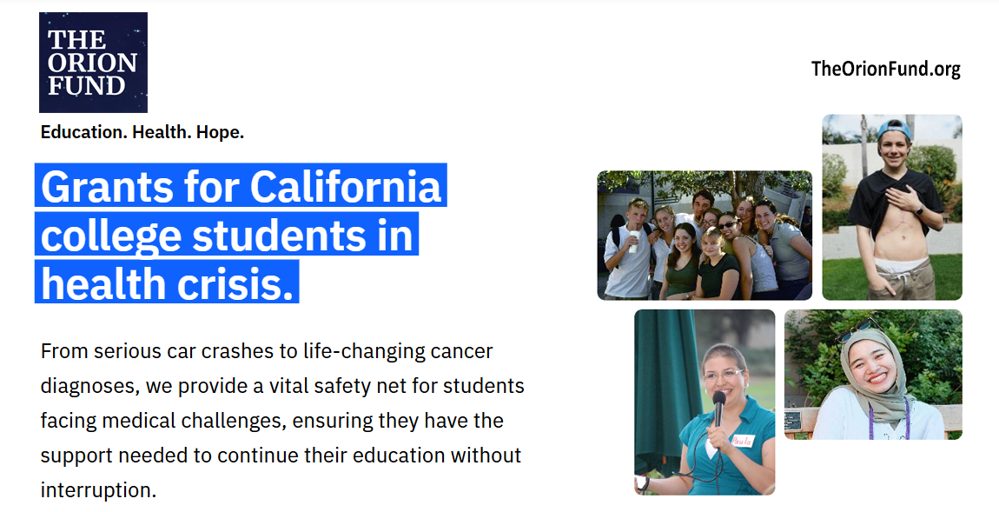Viewport: 999px width, 512px height.
Task: Click the group of students photo
Action: 705,236
